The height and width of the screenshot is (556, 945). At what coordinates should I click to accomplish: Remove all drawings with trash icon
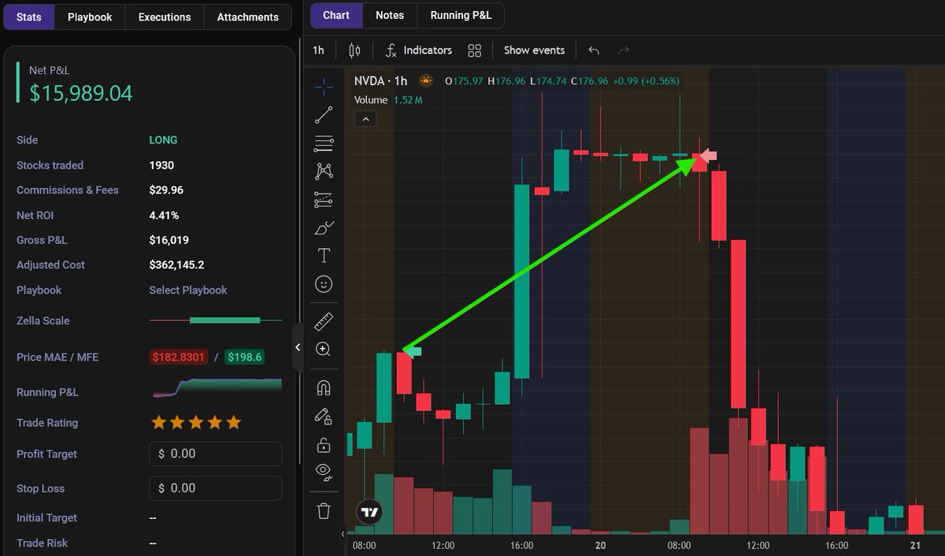[324, 510]
